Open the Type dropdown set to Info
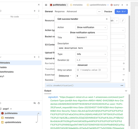 91,54
